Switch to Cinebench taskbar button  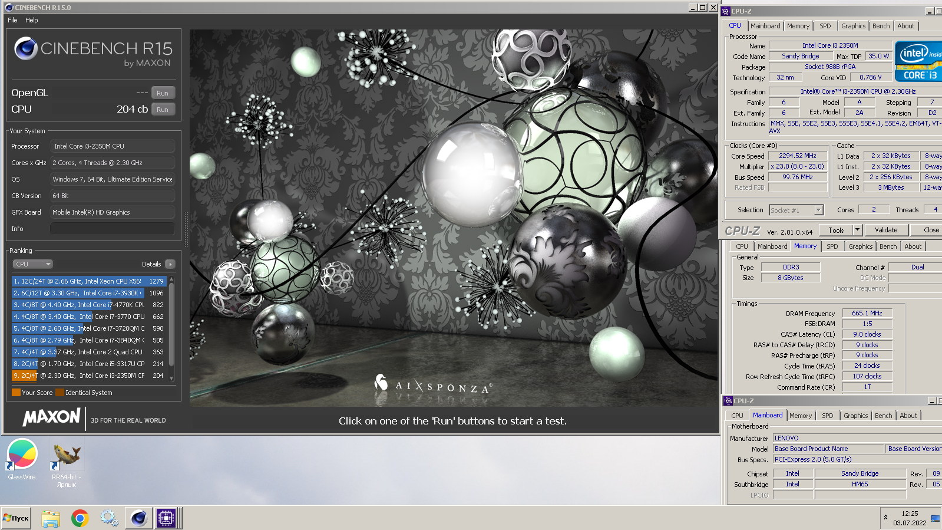pos(138,518)
